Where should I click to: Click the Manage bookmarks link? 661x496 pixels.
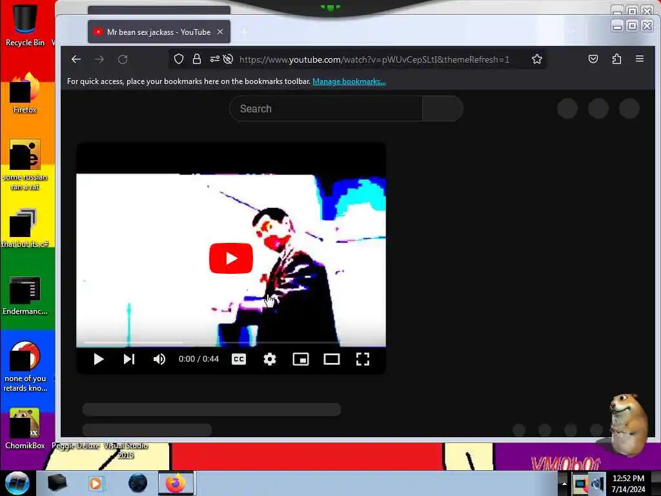click(x=349, y=81)
